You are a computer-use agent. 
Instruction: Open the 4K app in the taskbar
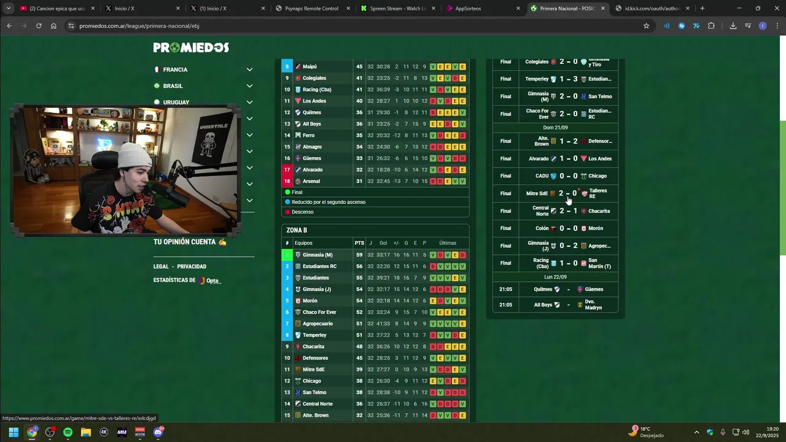coord(104,432)
